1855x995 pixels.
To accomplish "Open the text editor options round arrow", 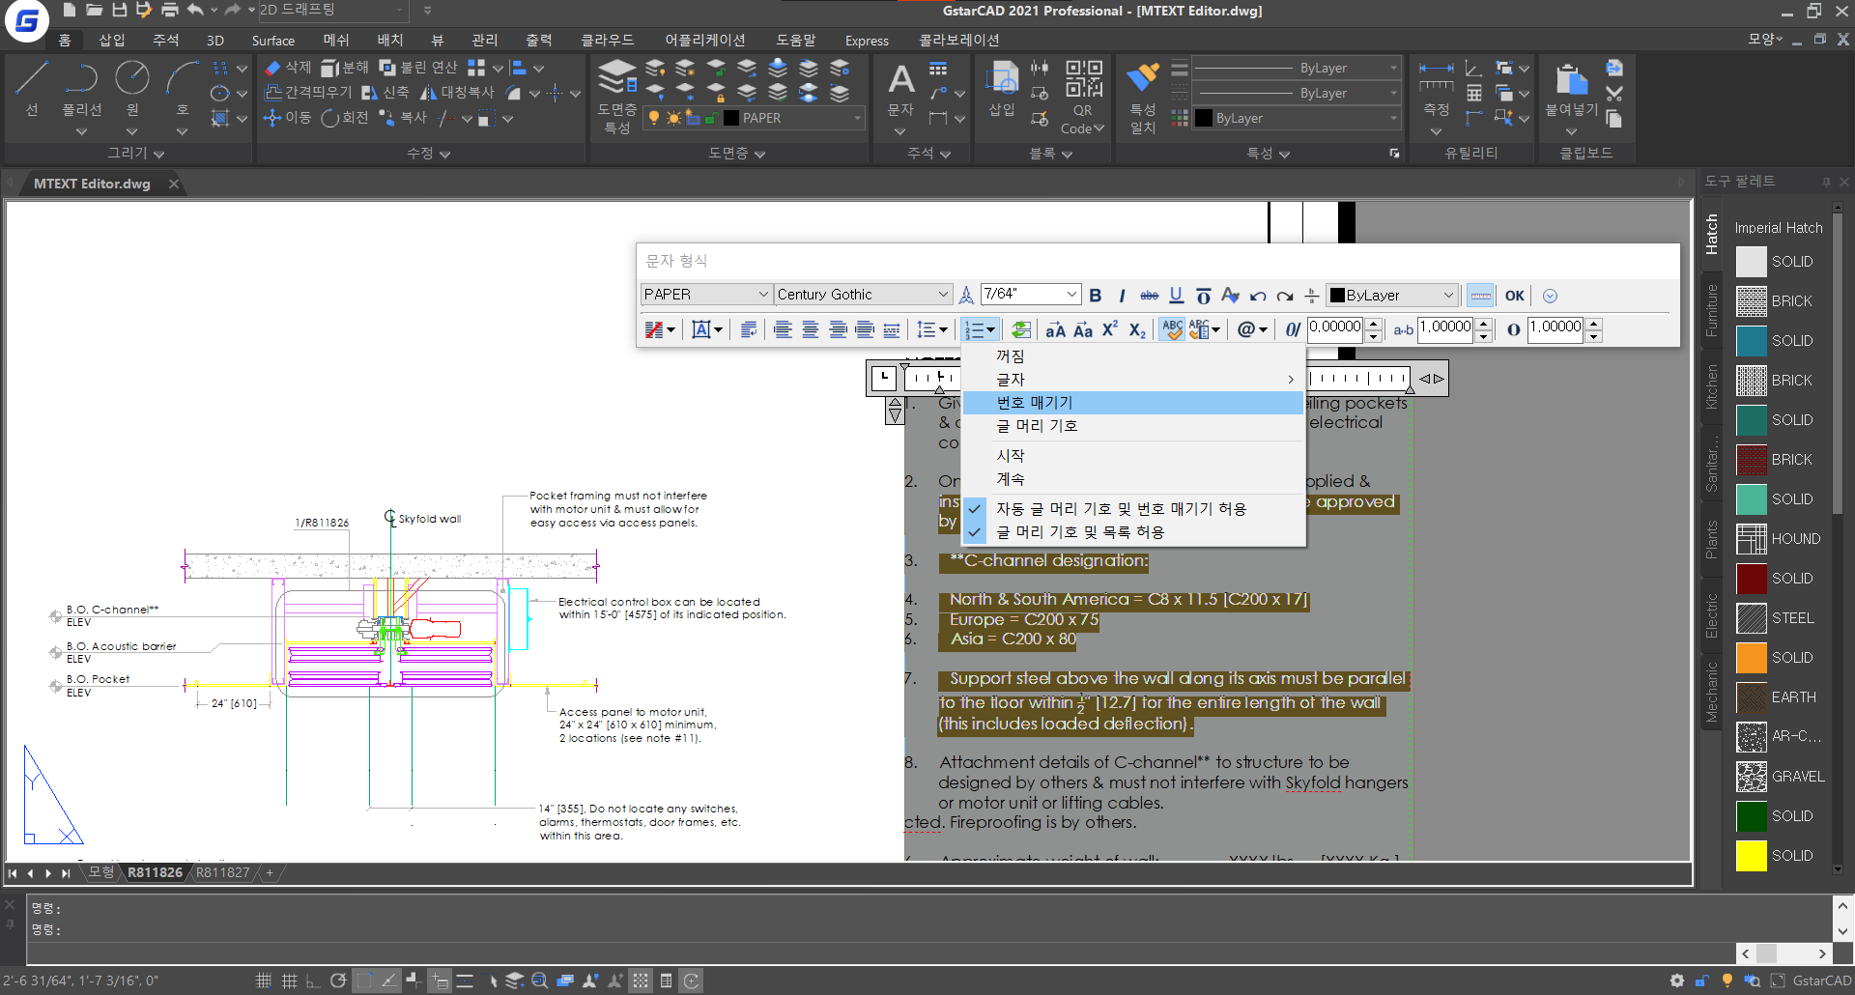I will point(1550,296).
